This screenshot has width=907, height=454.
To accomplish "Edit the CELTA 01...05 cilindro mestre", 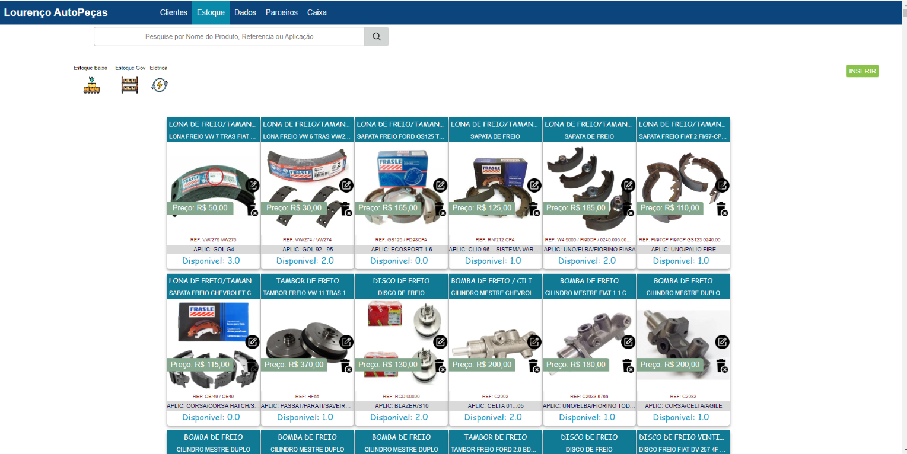I will point(534,342).
